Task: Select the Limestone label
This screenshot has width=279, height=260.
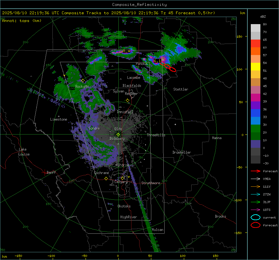Action: point(59,119)
